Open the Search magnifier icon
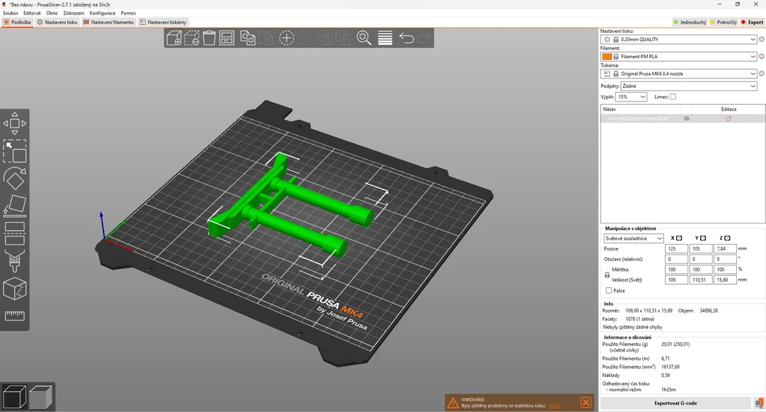 click(x=363, y=38)
